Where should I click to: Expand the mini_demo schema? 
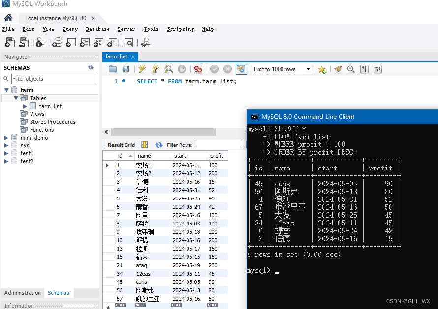click(x=6, y=138)
